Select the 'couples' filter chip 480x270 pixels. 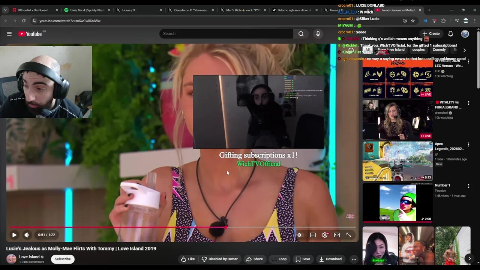click(418, 49)
